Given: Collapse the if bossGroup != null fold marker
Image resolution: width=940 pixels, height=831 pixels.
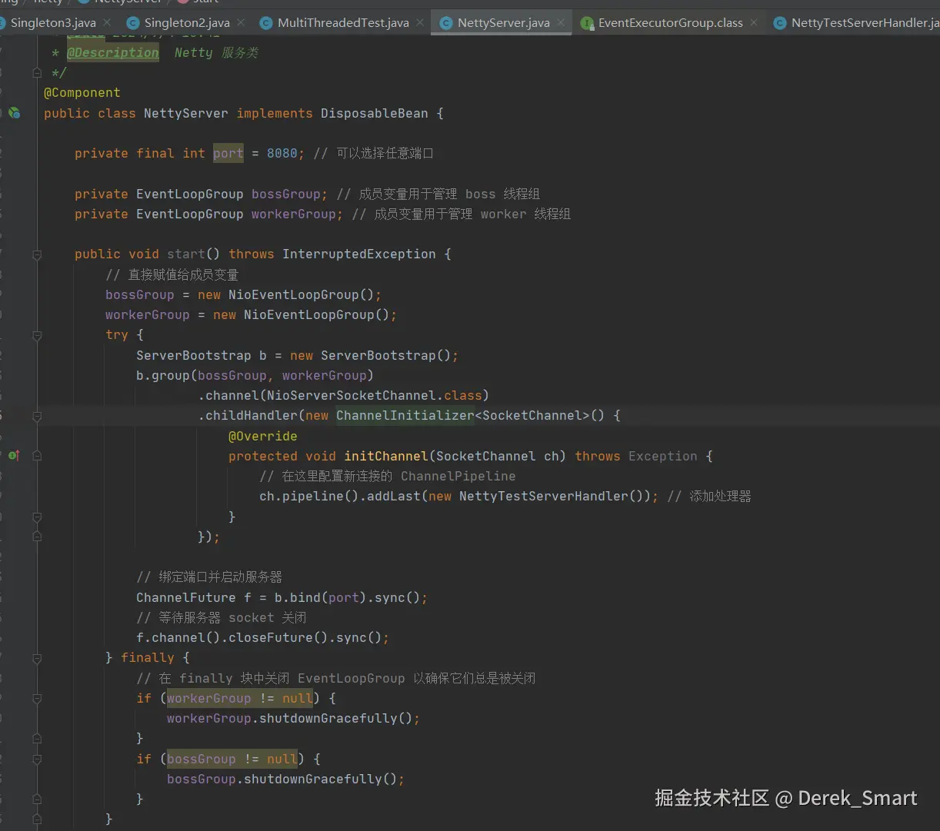Looking at the screenshot, I should click(x=37, y=760).
